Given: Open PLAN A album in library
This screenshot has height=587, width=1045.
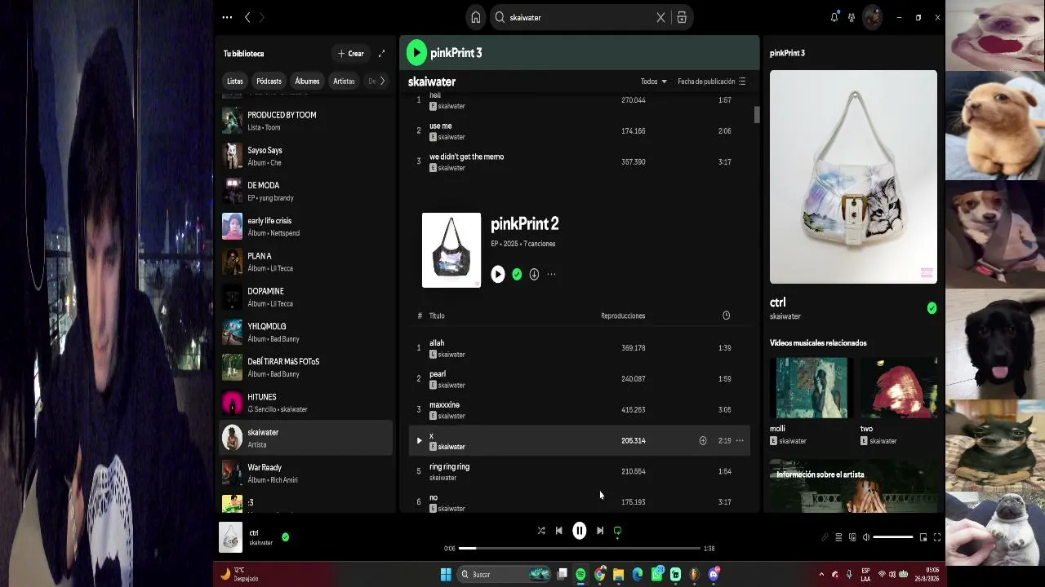Looking at the screenshot, I should 307,262.
